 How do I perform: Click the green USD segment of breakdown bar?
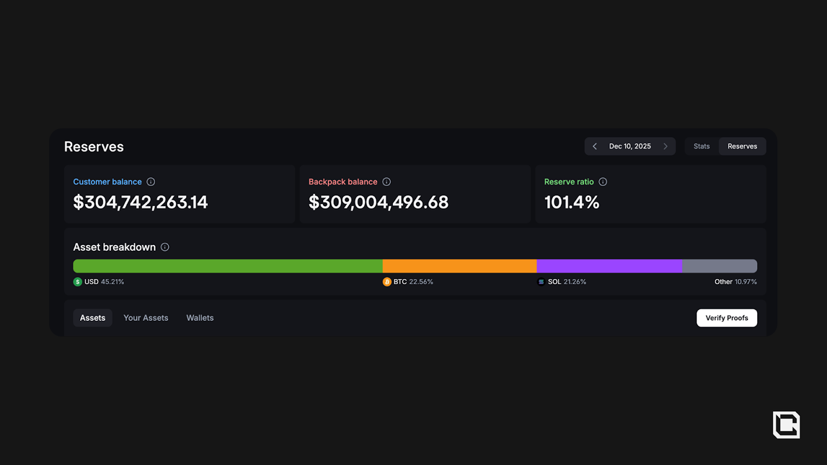tap(227, 266)
